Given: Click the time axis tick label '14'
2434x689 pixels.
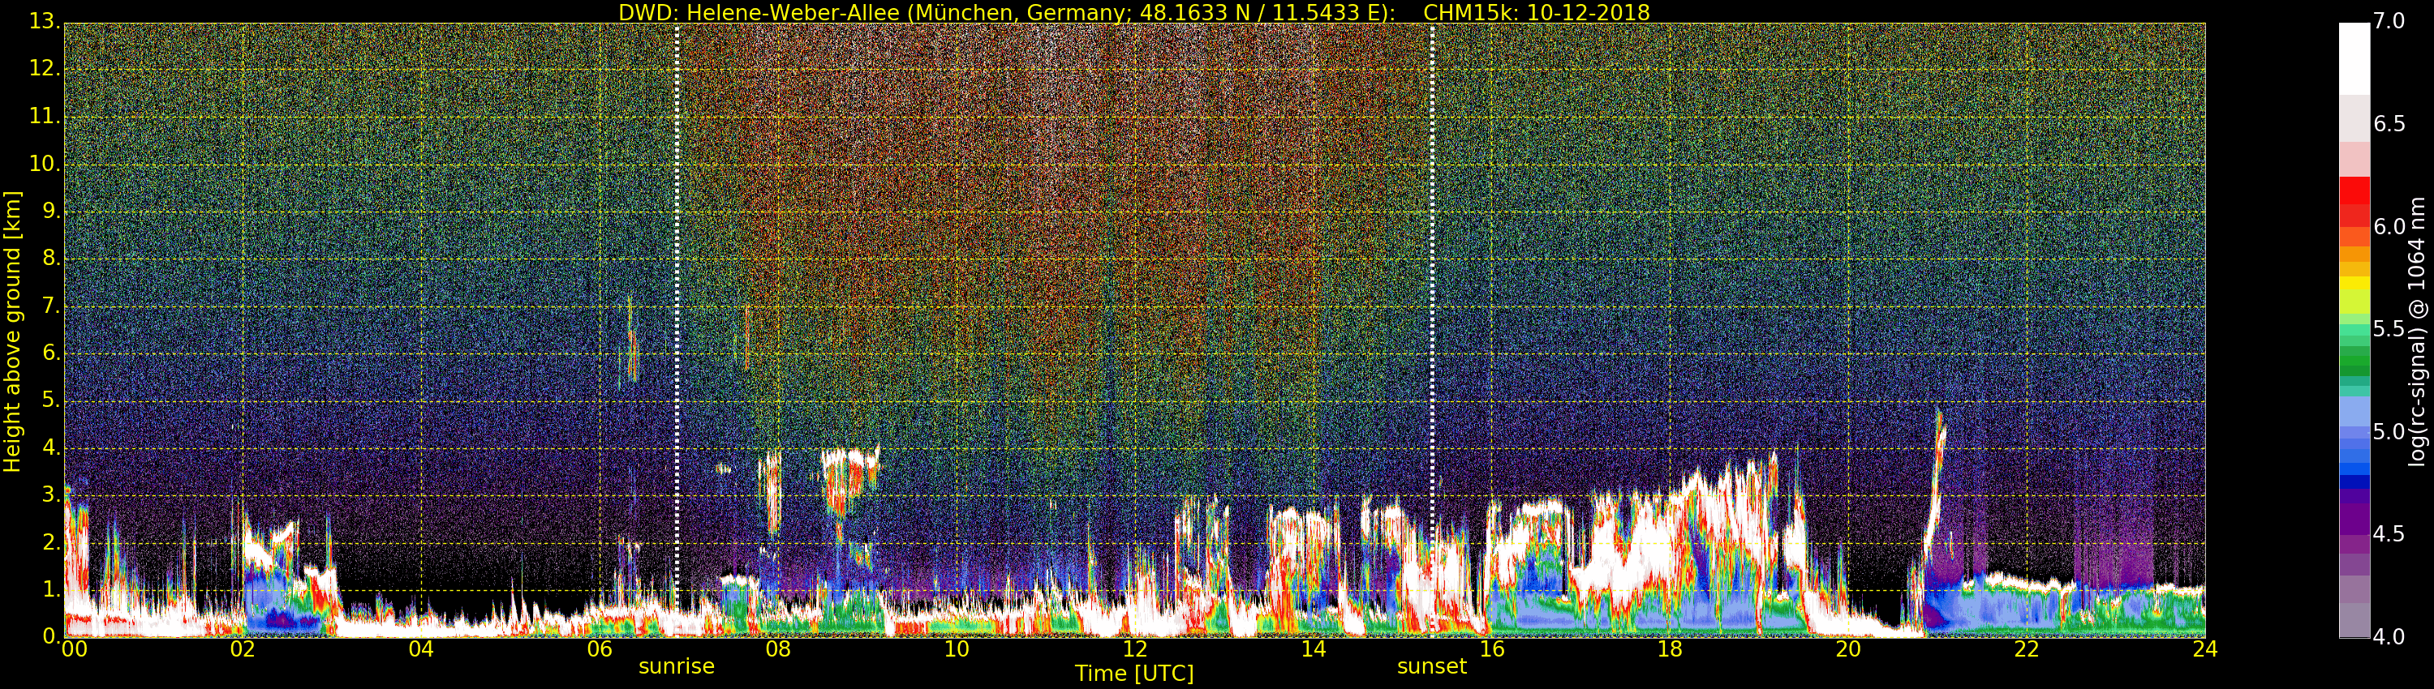Looking at the screenshot, I should [1314, 649].
